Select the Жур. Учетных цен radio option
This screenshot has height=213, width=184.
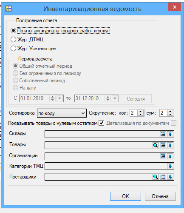(x=13, y=49)
